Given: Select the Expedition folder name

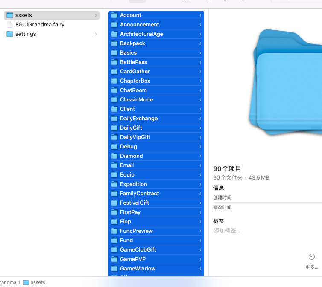Looking at the screenshot, I should (134, 184).
